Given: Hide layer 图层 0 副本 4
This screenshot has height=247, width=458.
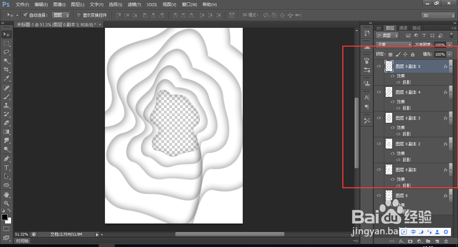Looking at the screenshot, I should [x=379, y=92].
